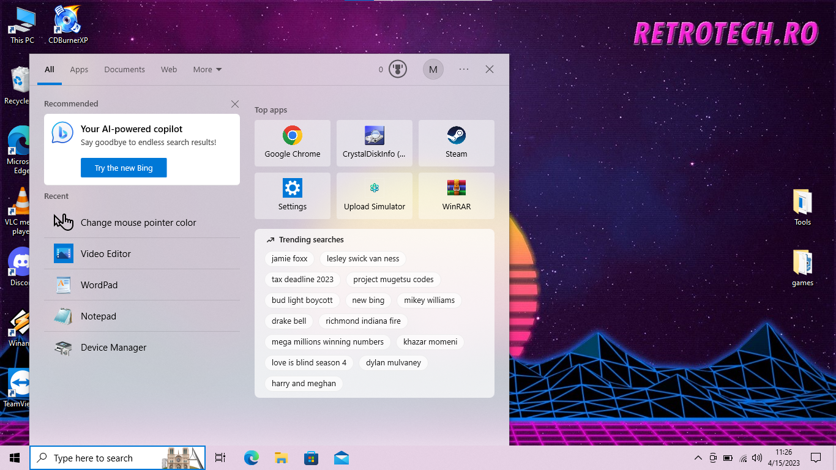Select tax deadline 2023 trending search
The width and height of the screenshot is (836, 470).
[302, 280]
